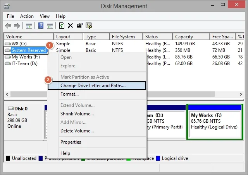
Task: Show/hide action pane toolbar icon
Action: [x=50, y=26]
